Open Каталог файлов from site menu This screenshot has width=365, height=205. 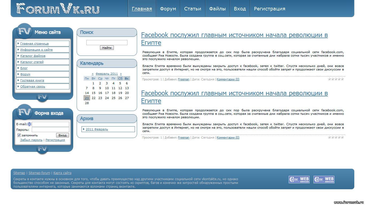coord(43,56)
